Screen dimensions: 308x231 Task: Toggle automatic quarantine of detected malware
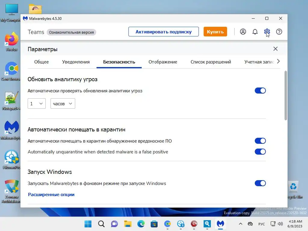click(x=260, y=141)
